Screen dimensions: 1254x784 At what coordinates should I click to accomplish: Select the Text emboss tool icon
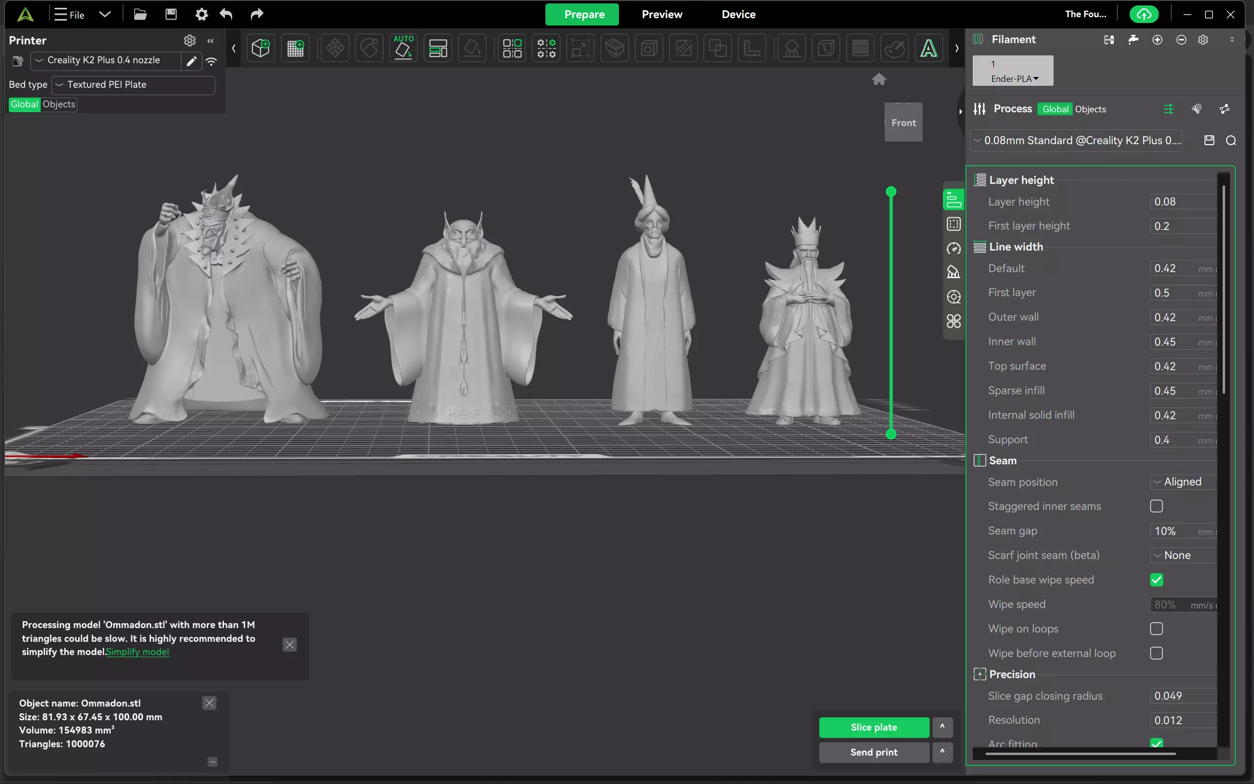click(x=929, y=48)
